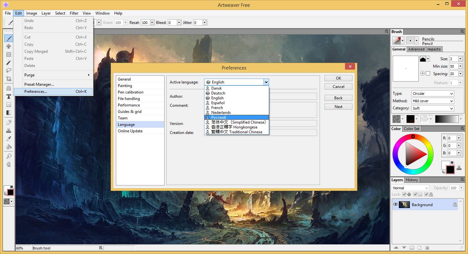Switch to the Advanced brush tab
The image size is (468, 254).
[x=416, y=49]
